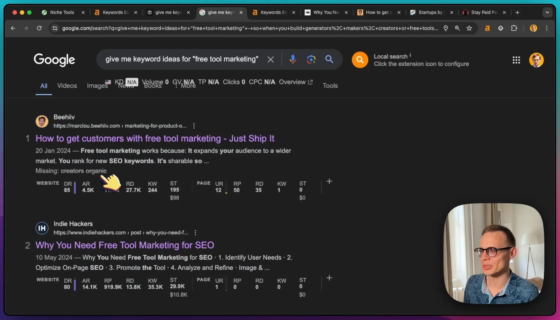Click the Tools search filter button

[x=330, y=86]
